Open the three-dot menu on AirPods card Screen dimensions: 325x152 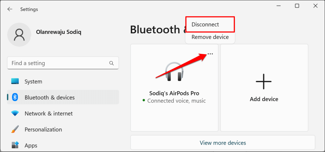(210, 54)
